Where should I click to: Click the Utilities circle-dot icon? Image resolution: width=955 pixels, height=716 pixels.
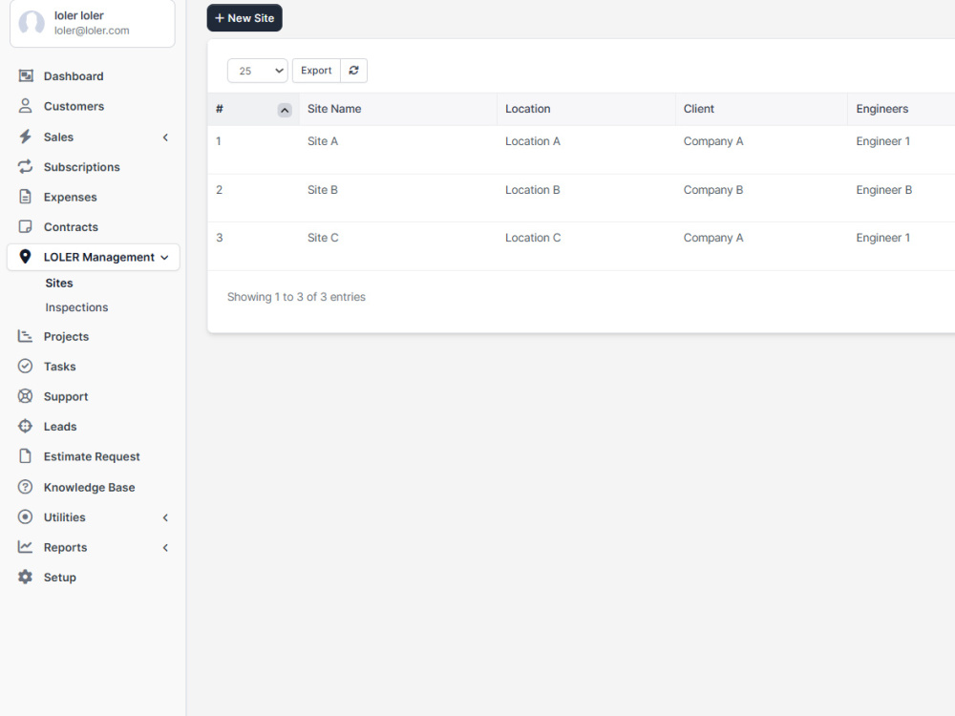pos(25,516)
